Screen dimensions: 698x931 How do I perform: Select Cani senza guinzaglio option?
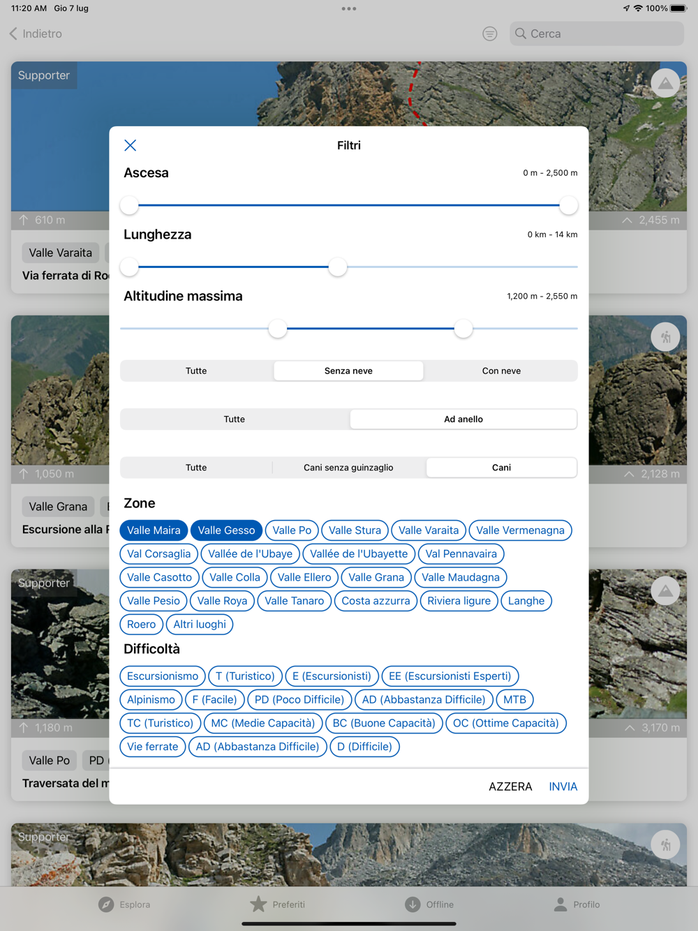pos(348,468)
